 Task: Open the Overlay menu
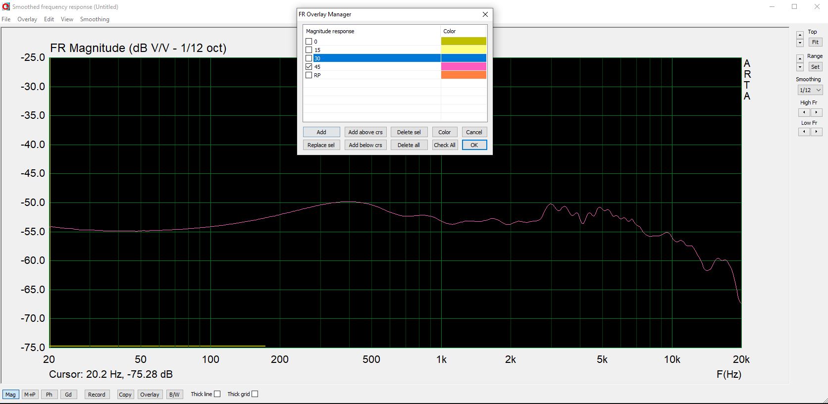(x=27, y=19)
